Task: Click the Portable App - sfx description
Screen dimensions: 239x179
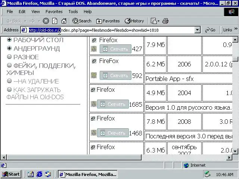Action: pos(170,79)
